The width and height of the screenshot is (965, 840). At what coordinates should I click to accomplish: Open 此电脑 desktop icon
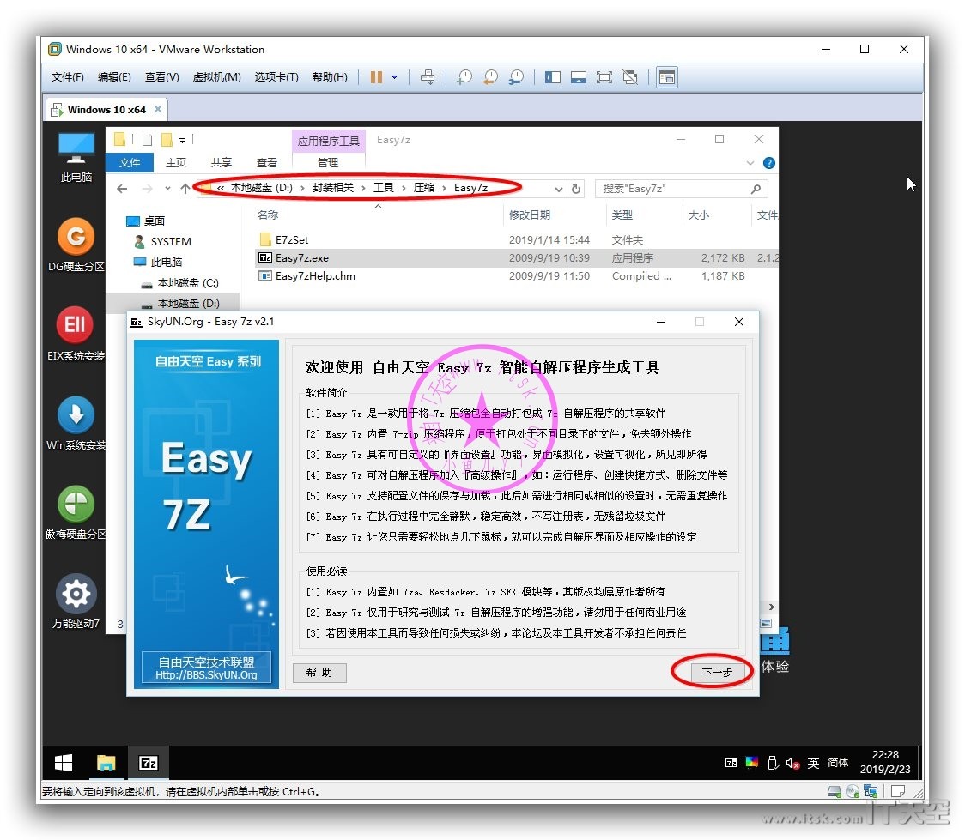[x=76, y=157]
